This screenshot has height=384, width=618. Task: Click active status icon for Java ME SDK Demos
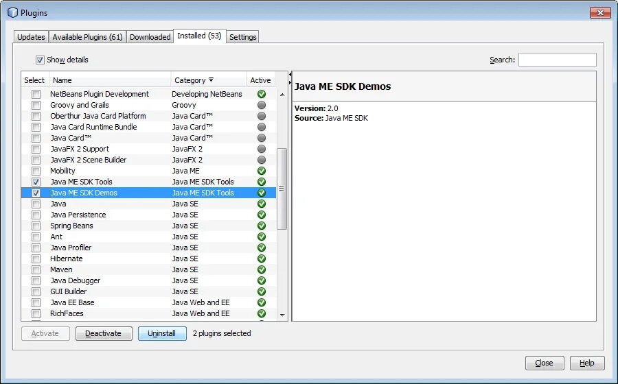(x=262, y=193)
